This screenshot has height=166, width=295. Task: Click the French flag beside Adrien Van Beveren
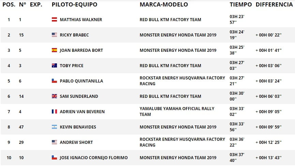coord(54,111)
